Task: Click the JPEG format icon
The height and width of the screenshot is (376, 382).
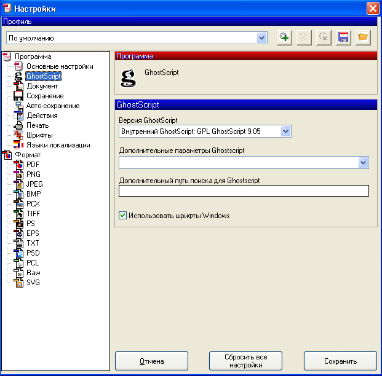Action: tap(18, 184)
